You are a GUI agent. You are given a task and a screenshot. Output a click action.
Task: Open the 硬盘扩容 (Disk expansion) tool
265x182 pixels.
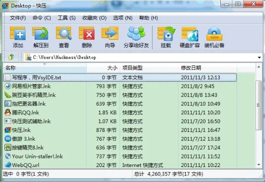(190, 34)
